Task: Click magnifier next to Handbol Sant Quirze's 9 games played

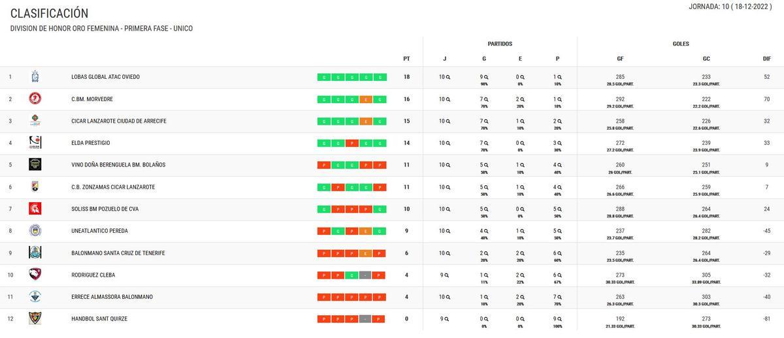Action: (447, 318)
